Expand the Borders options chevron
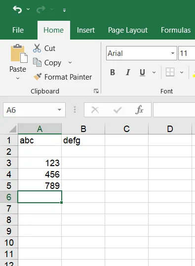The width and height of the screenshot is (195, 266). [x=182, y=73]
